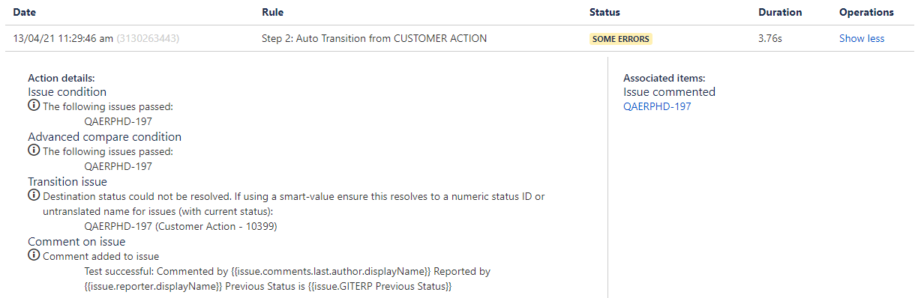The width and height of the screenshot is (915, 298).
Task: Click the Date column header
Action: (x=24, y=12)
